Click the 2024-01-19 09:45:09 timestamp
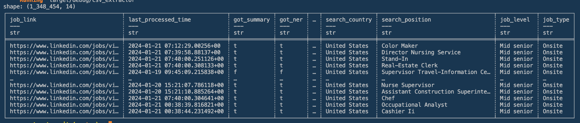 tap(176, 72)
